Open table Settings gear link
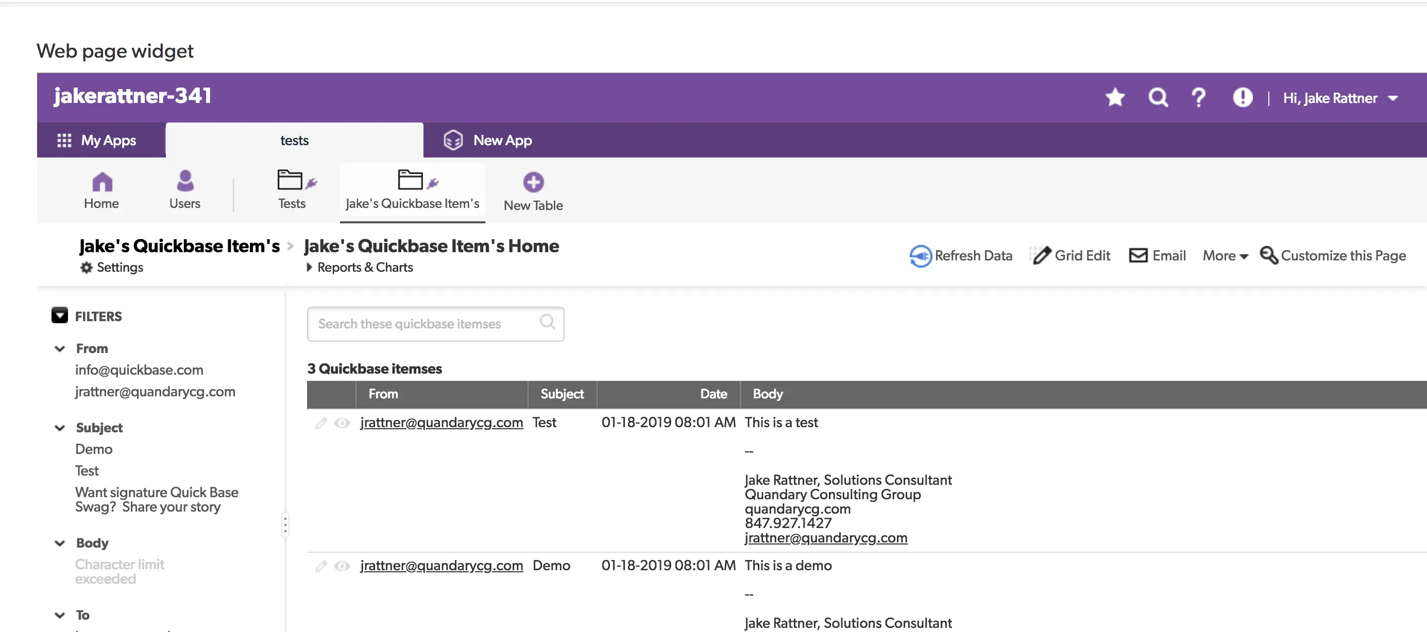The image size is (1427, 632). (x=112, y=267)
